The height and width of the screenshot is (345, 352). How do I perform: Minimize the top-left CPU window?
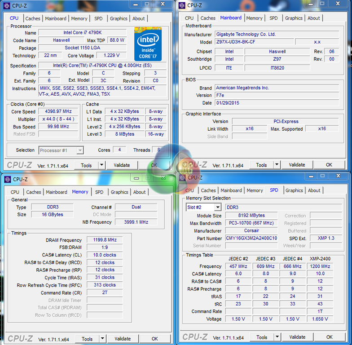[x=136, y=4]
